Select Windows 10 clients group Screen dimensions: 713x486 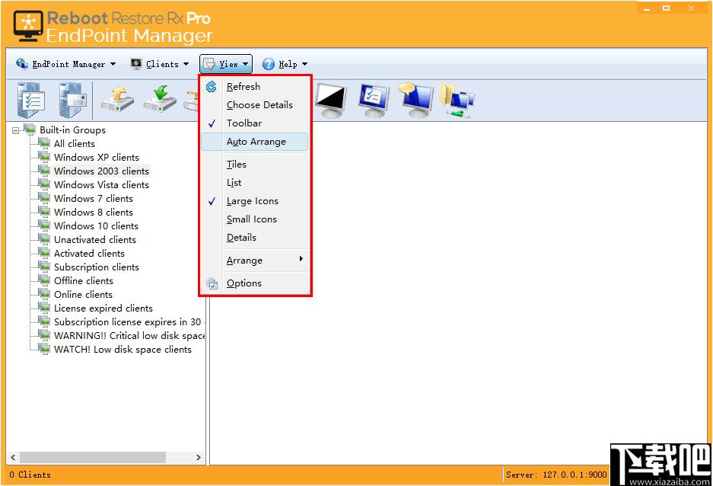coord(97,225)
